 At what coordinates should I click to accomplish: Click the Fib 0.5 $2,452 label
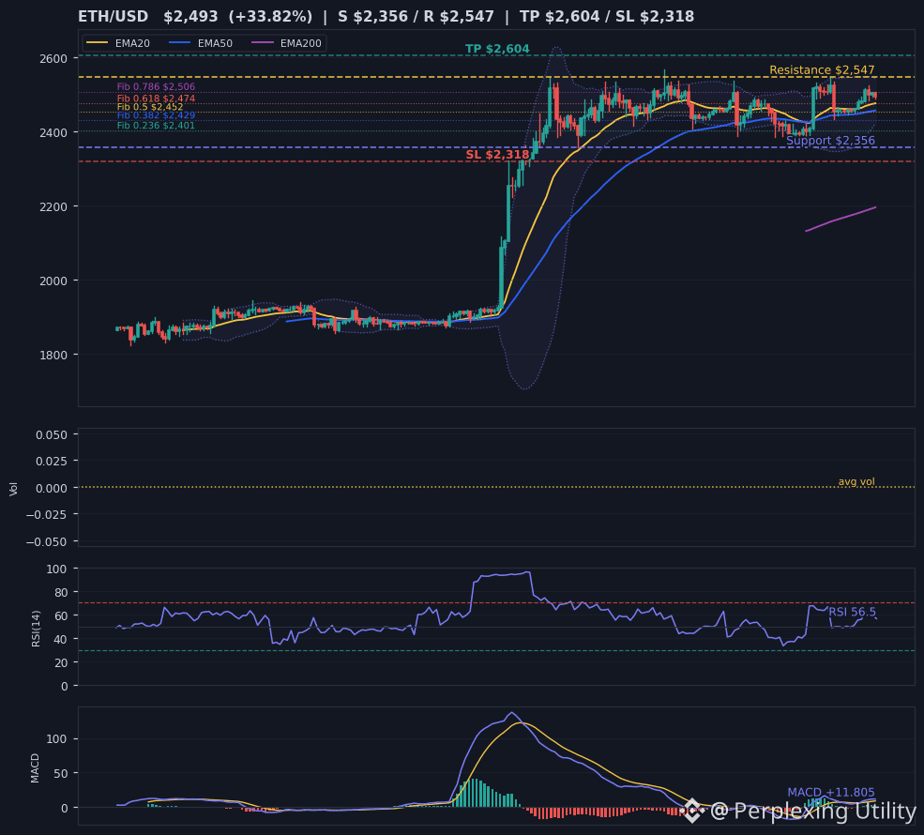tap(150, 107)
